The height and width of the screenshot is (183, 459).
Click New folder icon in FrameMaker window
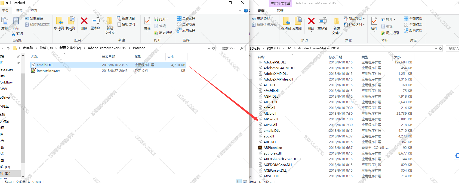pyautogui.click(x=337, y=21)
